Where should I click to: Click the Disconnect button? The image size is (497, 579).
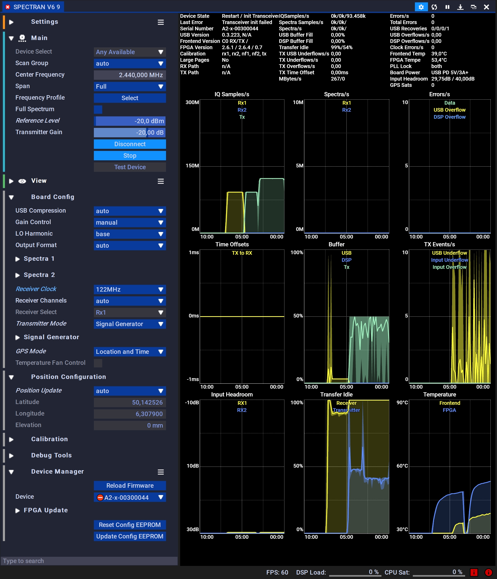[130, 144]
